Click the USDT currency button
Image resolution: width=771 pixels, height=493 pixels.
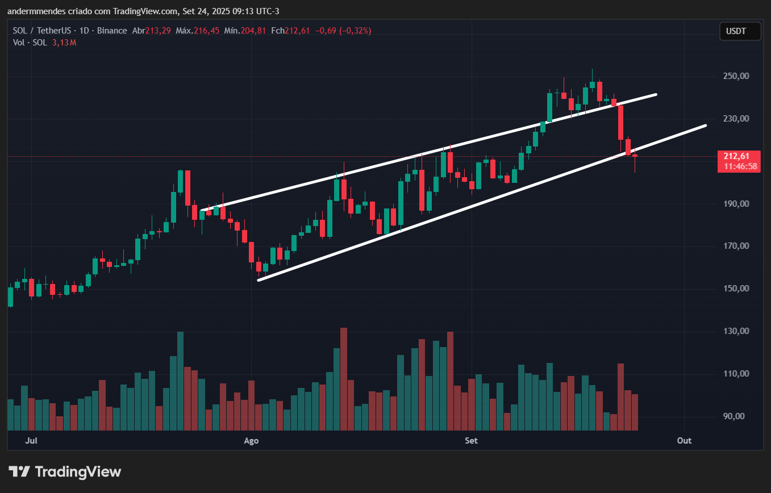tap(740, 31)
